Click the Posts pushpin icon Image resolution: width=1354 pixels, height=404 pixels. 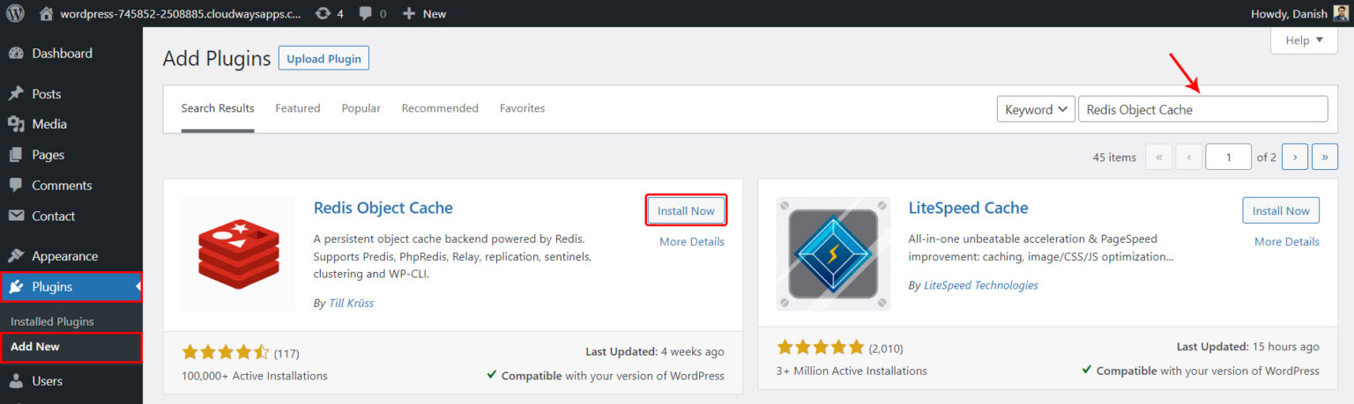click(16, 94)
